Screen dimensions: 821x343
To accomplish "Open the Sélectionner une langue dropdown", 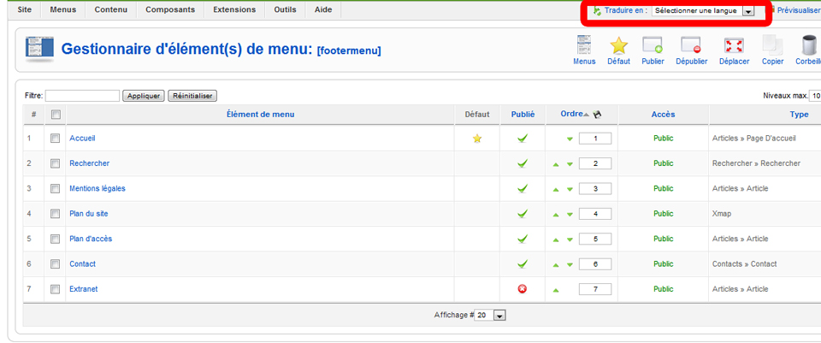I will click(x=703, y=11).
